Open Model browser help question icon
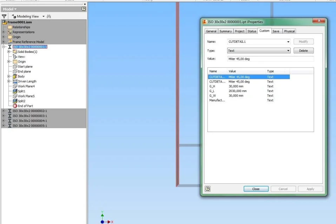This screenshot has width=336, height=224. coord(84,9)
